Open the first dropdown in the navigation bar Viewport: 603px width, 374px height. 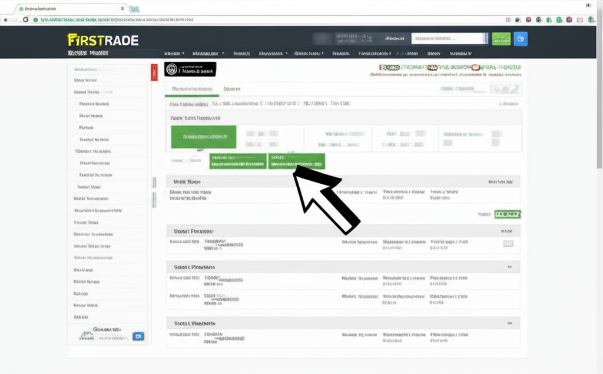174,53
